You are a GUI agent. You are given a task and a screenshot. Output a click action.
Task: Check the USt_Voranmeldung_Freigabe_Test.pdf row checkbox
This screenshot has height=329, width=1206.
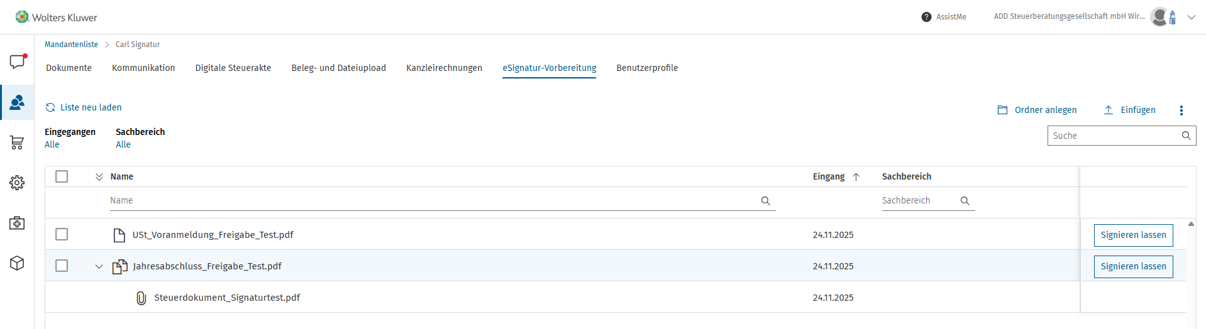(62, 234)
